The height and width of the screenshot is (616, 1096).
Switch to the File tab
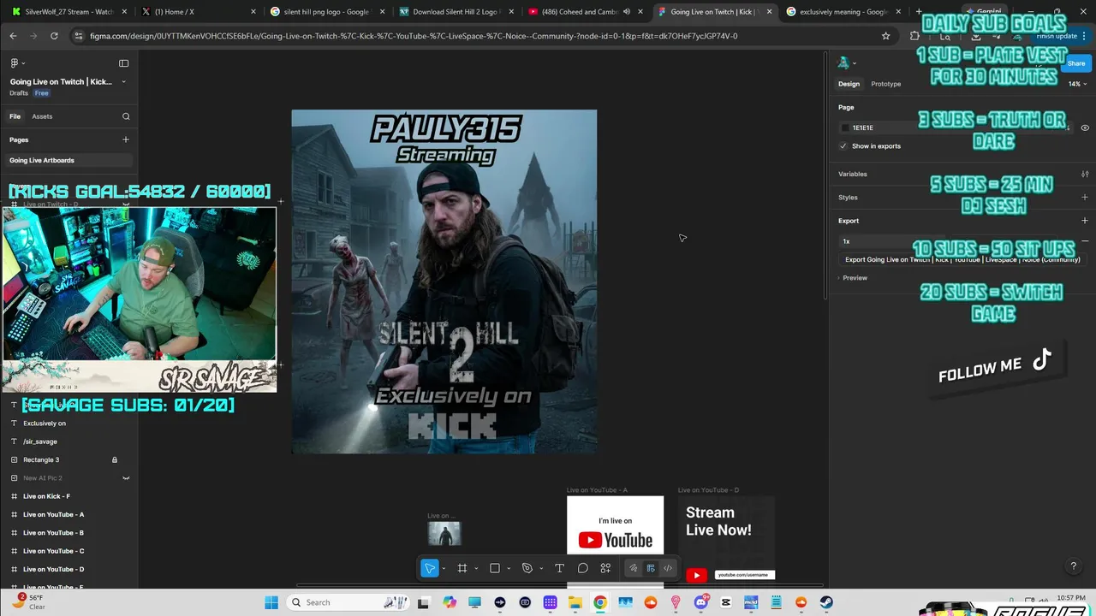click(x=15, y=116)
